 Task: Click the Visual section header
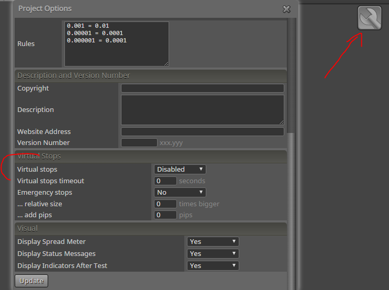tap(151, 228)
